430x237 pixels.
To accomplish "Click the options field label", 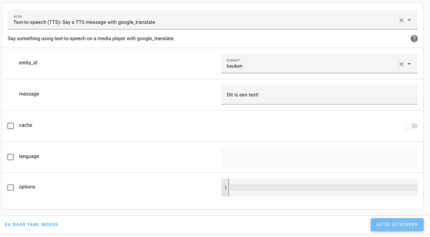I will pos(27,187).
